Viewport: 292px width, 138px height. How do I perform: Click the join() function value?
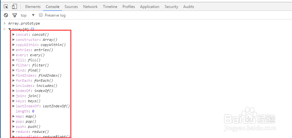pos(34,96)
